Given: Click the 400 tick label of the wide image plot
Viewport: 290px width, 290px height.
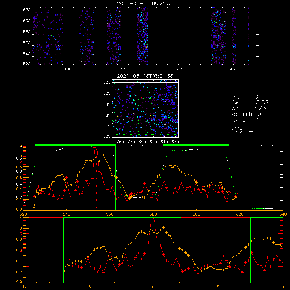Looking at the screenshot, I should point(233,69).
